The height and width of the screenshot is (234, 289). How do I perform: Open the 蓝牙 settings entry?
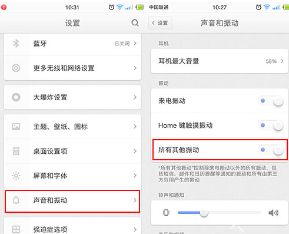click(x=72, y=44)
